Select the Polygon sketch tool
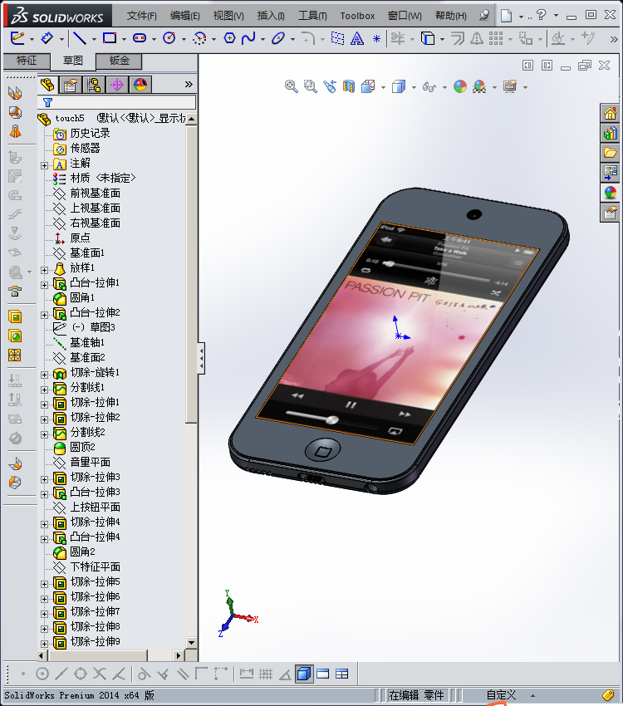Screen dimensions: 623x706 coord(229,38)
